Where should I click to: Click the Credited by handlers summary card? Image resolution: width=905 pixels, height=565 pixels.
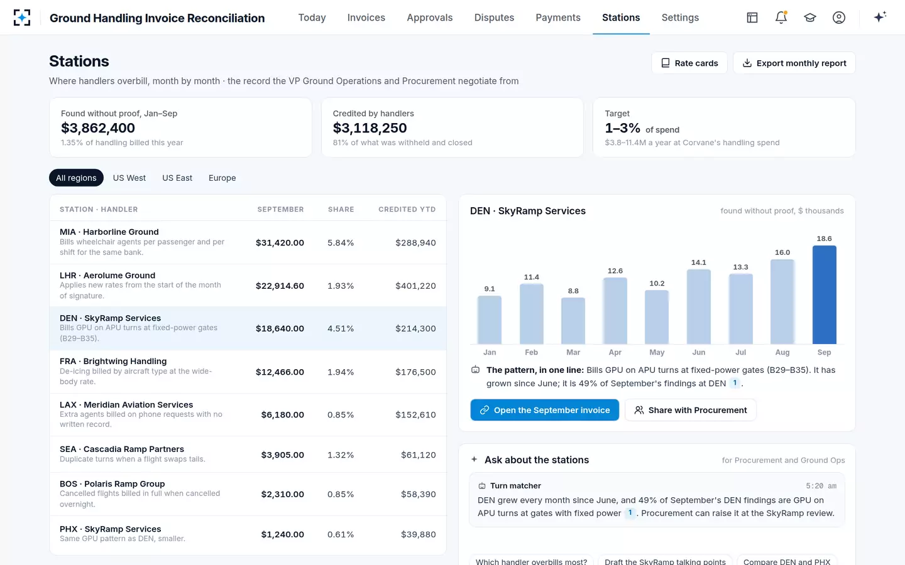point(452,127)
